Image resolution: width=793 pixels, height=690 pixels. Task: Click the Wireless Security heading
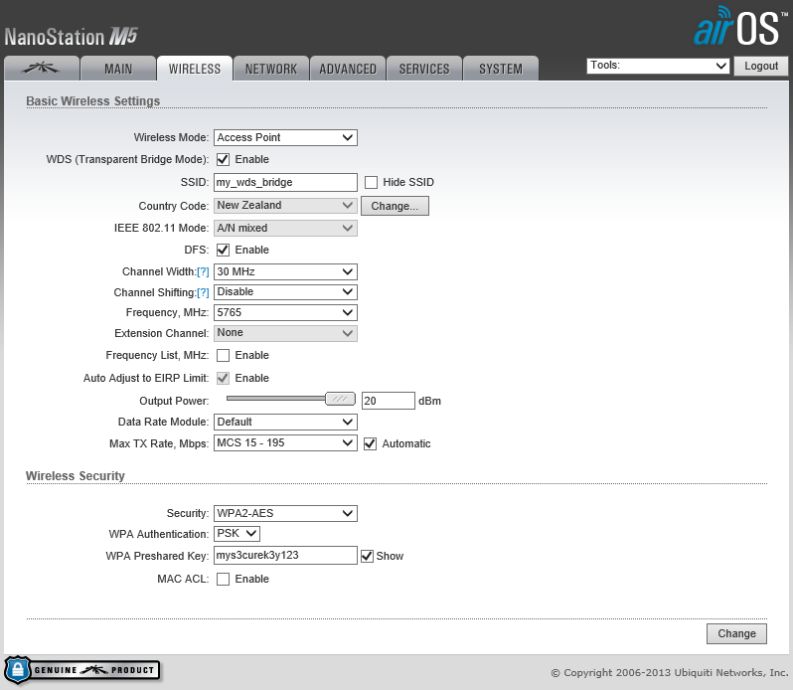[76, 476]
